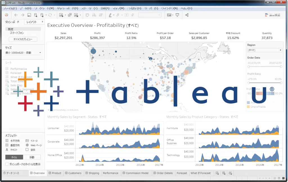
Task: Switch layout mode to 浮動
Action: click(x=32, y=157)
